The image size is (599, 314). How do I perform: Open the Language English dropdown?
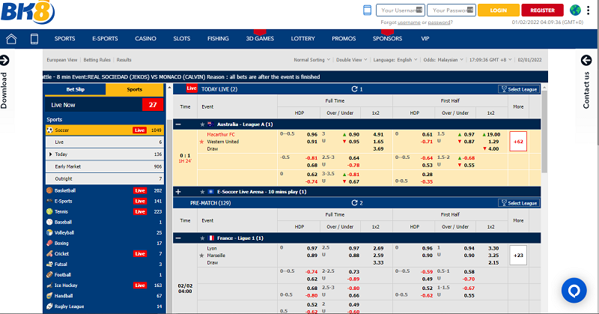(395, 60)
